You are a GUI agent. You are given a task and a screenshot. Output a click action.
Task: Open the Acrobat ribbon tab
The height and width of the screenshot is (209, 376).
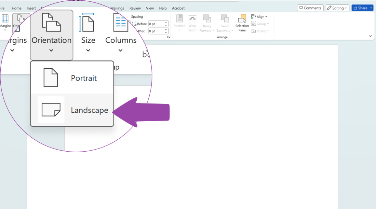point(178,8)
